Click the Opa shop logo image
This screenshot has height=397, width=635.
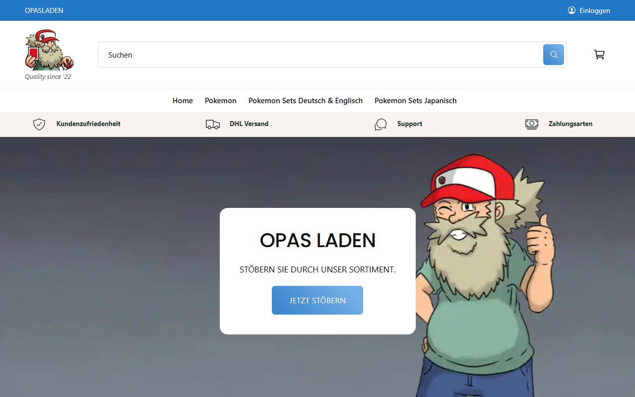[48, 50]
